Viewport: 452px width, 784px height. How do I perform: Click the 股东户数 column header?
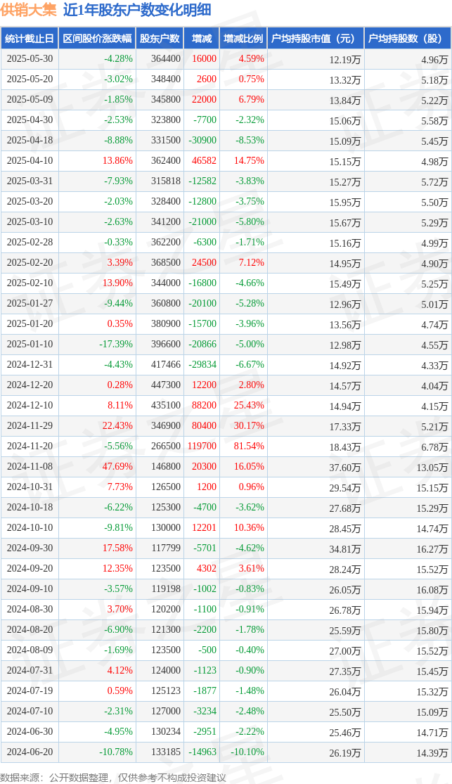pyautogui.click(x=160, y=39)
